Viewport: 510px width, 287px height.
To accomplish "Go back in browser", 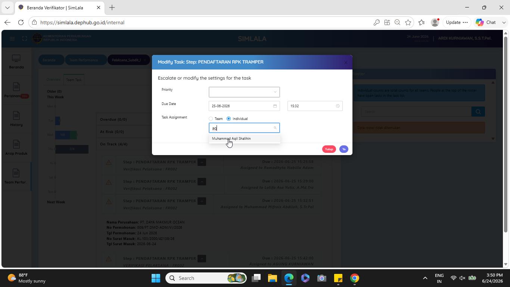I will pyautogui.click(x=7, y=22).
